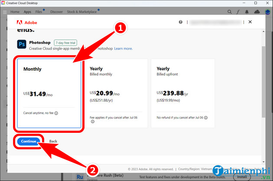The width and height of the screenshot is (273, 181).
Task: Open Stock & Marketplace tab
Action: coord(81,12)
